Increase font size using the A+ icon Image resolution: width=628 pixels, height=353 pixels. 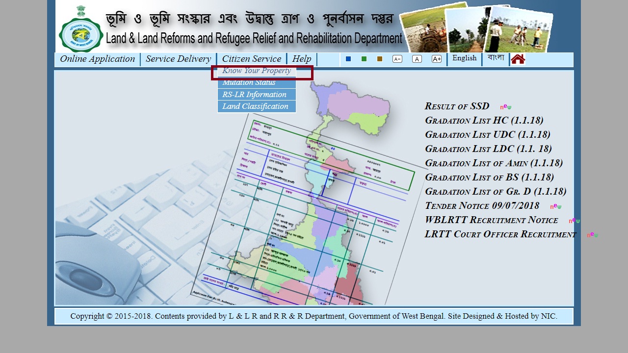pyautogui.click(x=437, y=58)
